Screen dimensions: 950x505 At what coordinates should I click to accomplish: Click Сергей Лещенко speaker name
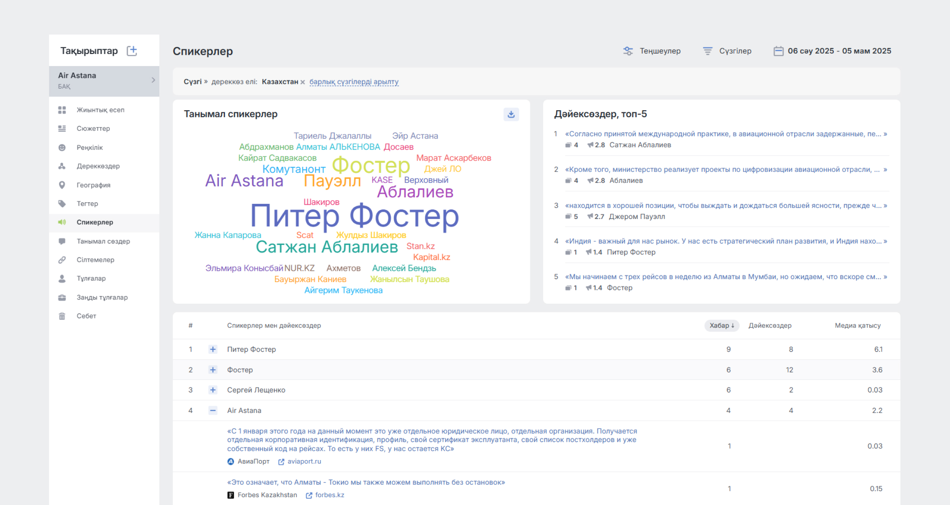[256, 390]
